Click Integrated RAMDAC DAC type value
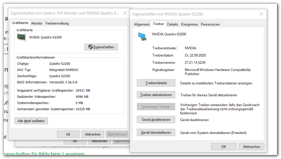Viewport: 281px width, 159px height. coord(64,70)
